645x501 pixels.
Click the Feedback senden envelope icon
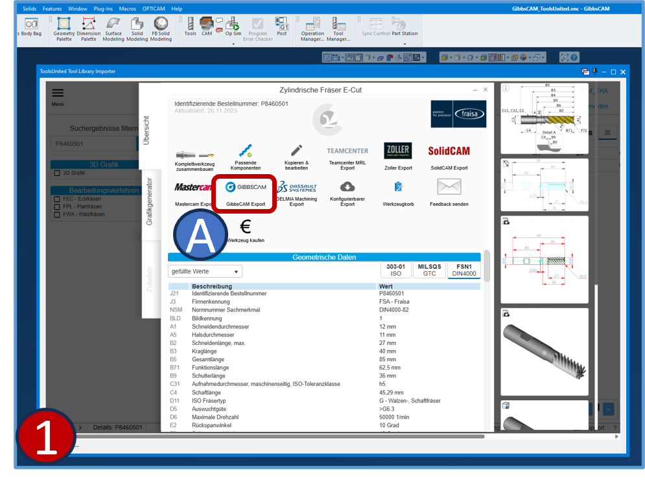tap(449, 187)
